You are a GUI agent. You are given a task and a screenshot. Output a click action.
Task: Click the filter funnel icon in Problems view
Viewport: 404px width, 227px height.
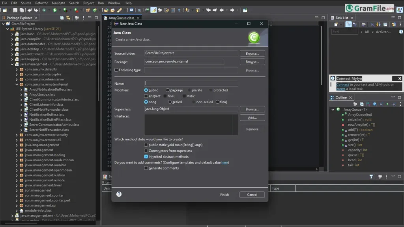[x=371, y=177]
